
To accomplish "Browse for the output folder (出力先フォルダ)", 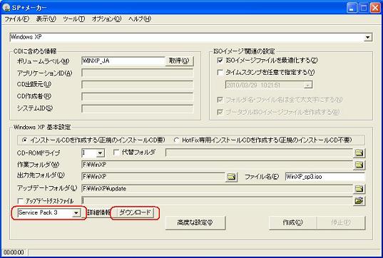I will [x=231, y=177].
